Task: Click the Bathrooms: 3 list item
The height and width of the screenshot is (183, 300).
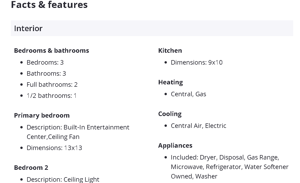Action: click(x=46, y=74)
